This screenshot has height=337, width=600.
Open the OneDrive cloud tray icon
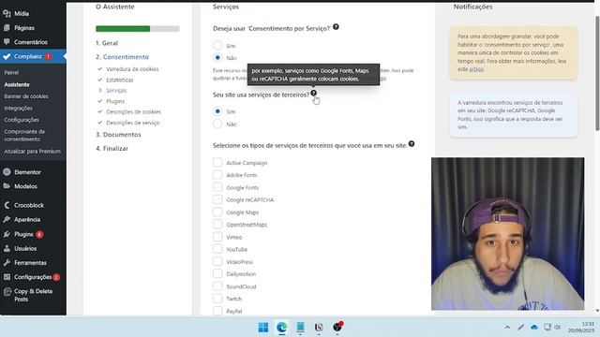tap(534, 327)
